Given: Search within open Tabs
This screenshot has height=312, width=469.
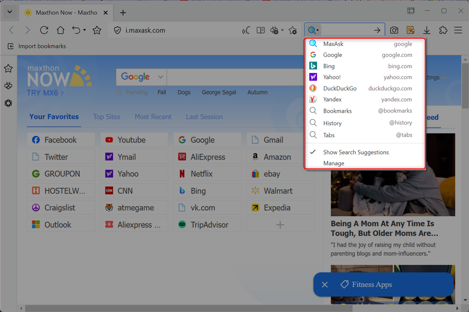Looking at the screenshot, I should [365, 135].
